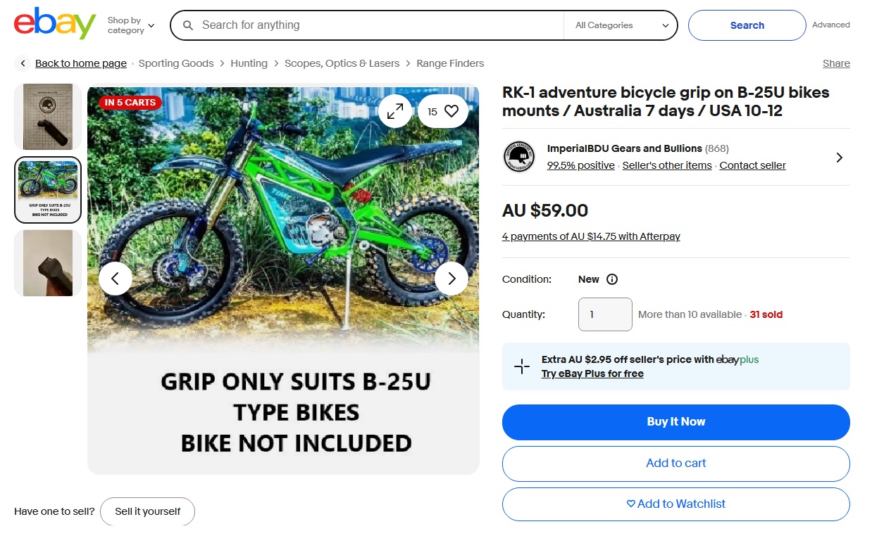Image resolution: width=872 pixels, height=543 pixels.
Task: Add item to favorites with heart icon
Action: point(451,111)
